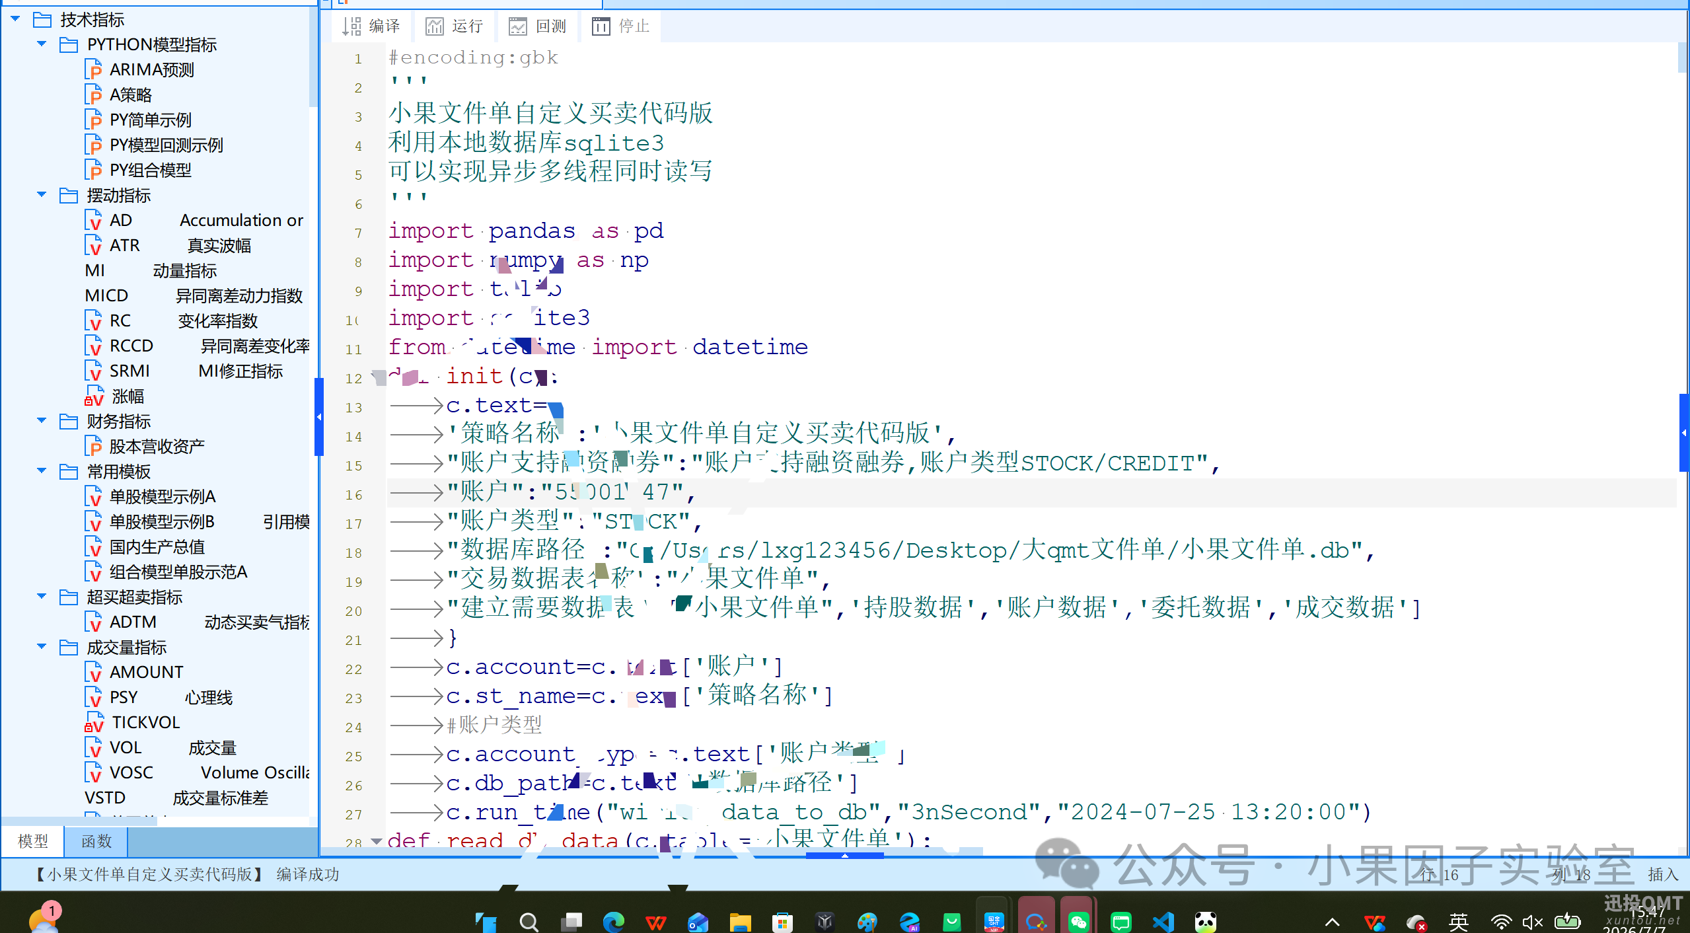This screenshot has height=933, width=1690.
Task: Collapse the 成交量指标 folder
Action: point(42,646)
